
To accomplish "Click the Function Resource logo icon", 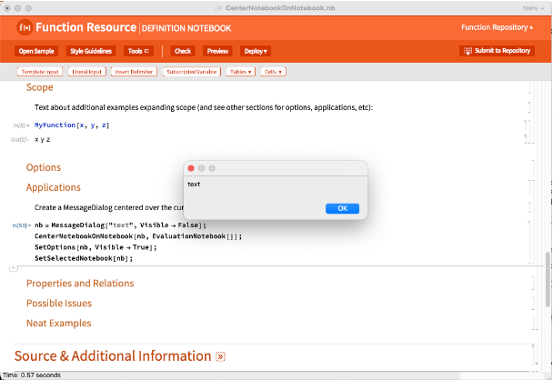I will click(x=24, y=27).
